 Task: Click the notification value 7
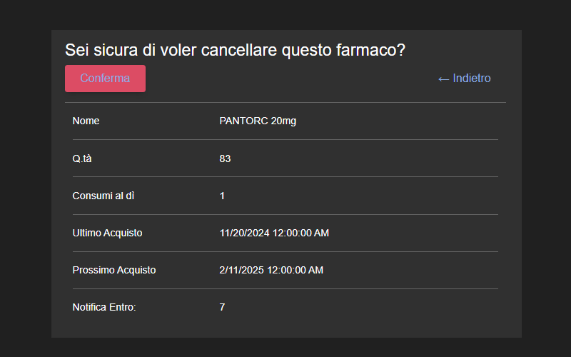point(222,308)
